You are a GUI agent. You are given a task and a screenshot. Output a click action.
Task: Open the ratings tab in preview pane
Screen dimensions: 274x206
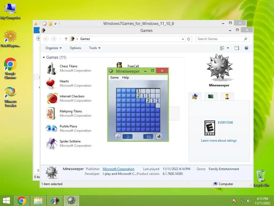[195, 97]
